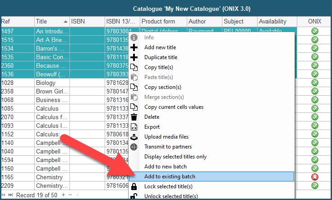
Task: Click the Product form column header
Action: [x=163, y=21]
